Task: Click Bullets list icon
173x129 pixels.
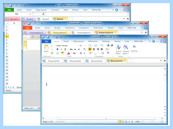Action: click(x=90, y=46)
